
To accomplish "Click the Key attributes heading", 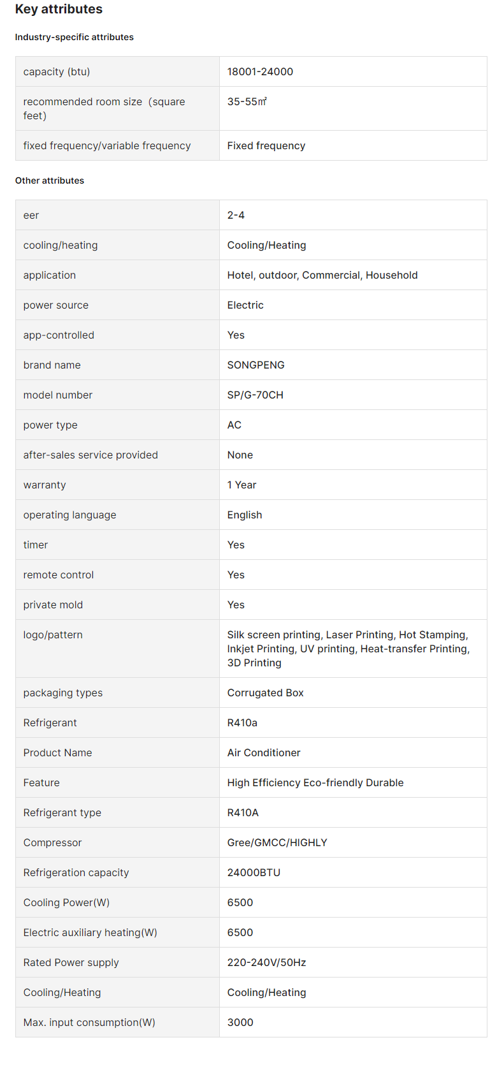I will (x=59, y=9).
